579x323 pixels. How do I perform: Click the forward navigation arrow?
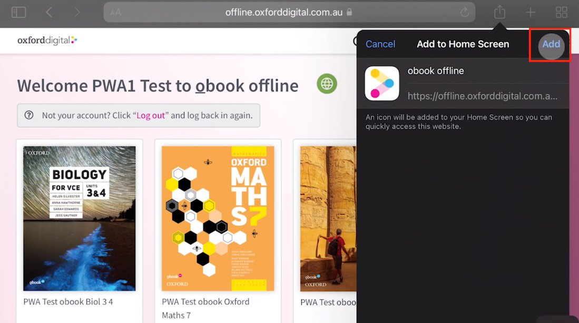77,12
